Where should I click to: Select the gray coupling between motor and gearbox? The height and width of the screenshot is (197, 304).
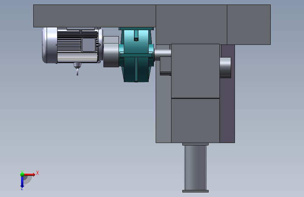pos(111,52)
